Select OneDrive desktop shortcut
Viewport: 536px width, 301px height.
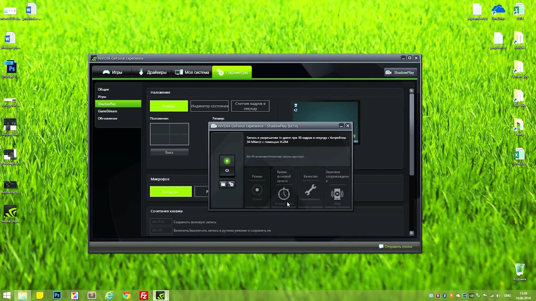pos(498,12)
